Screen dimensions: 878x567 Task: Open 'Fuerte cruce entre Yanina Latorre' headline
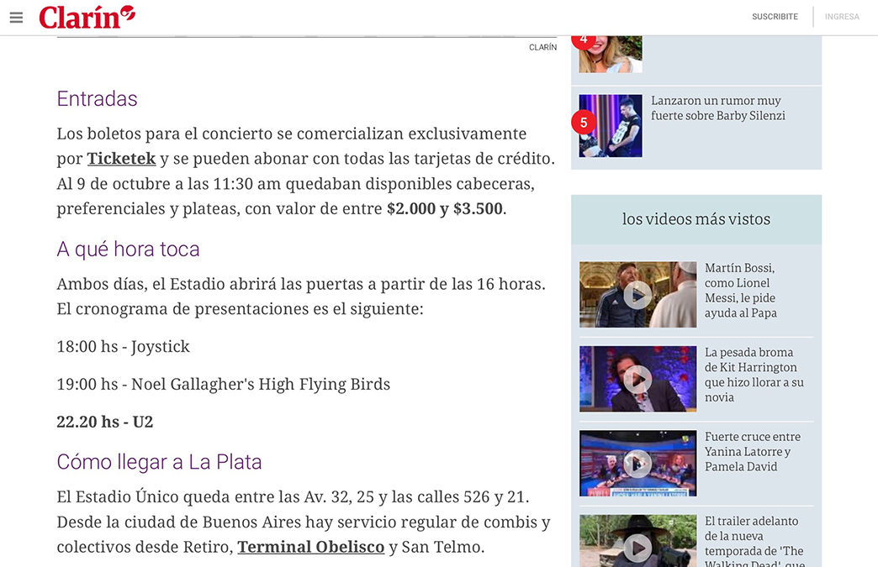tap(753, 451)
